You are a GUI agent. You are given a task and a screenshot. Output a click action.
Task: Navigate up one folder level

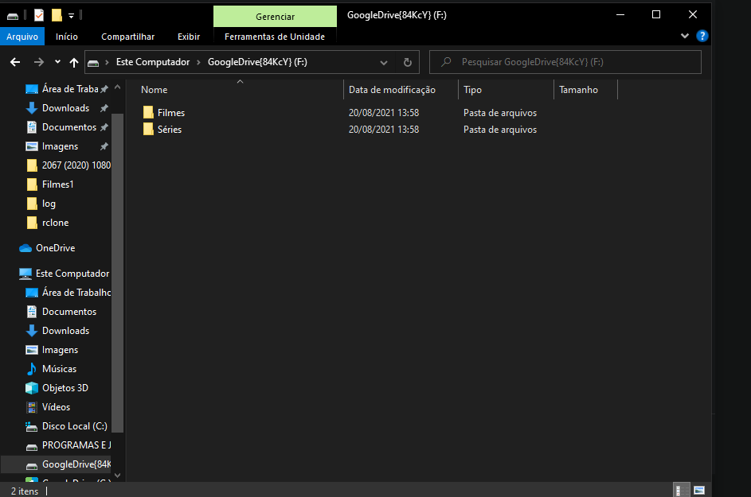click(74, 62)
